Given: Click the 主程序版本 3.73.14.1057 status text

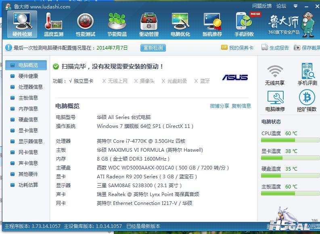Looking at the screenshot, I should point(32,226).
